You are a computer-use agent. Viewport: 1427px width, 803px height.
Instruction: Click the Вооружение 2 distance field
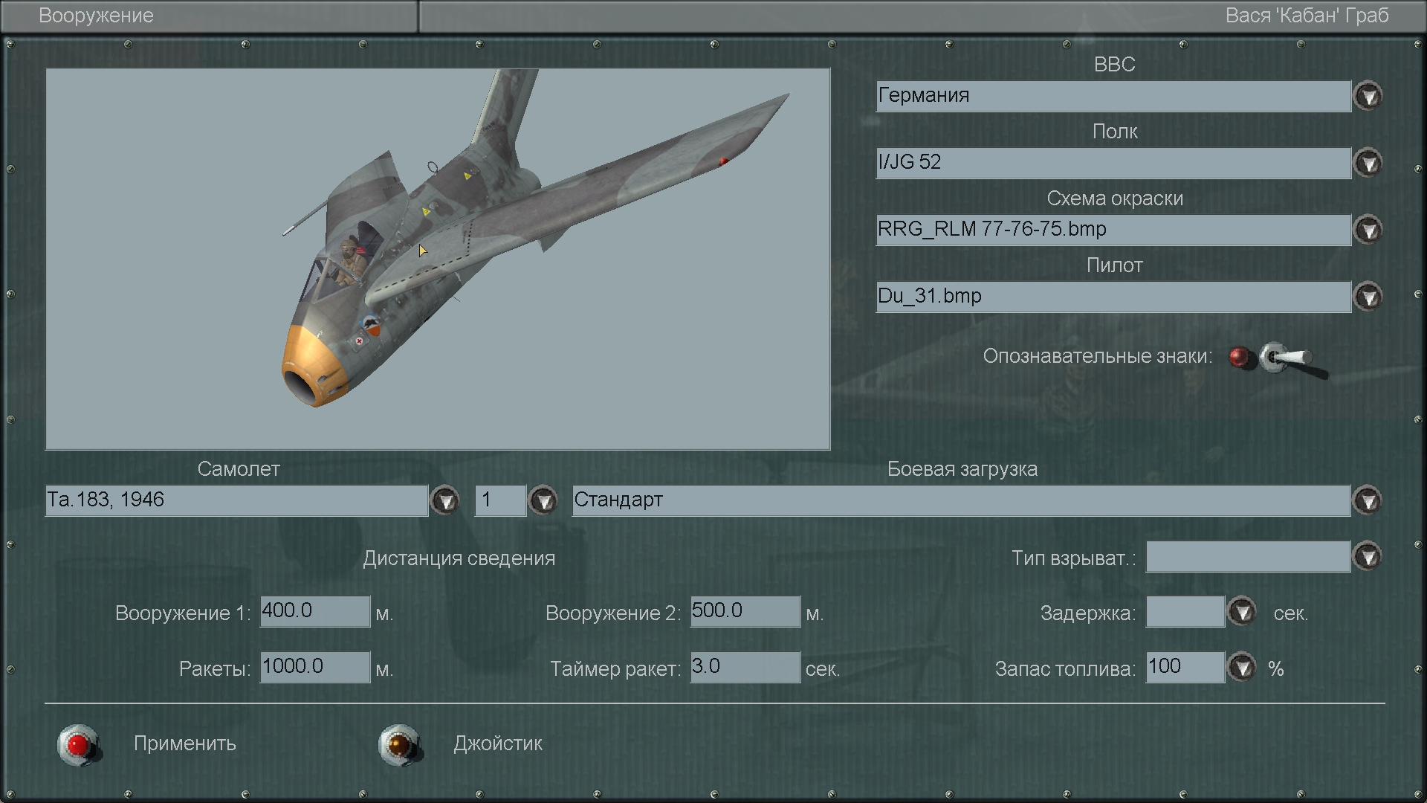click(x=745, y=611)
